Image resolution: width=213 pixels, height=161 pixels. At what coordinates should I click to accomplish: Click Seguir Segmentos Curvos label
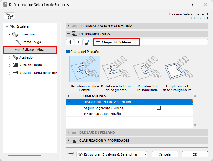coord(103,108)
